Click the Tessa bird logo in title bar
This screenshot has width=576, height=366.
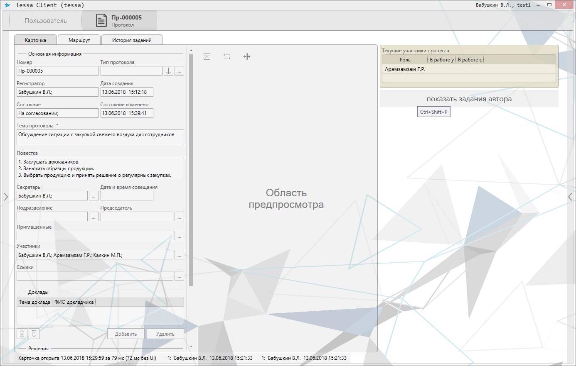(x=7, y=5)
